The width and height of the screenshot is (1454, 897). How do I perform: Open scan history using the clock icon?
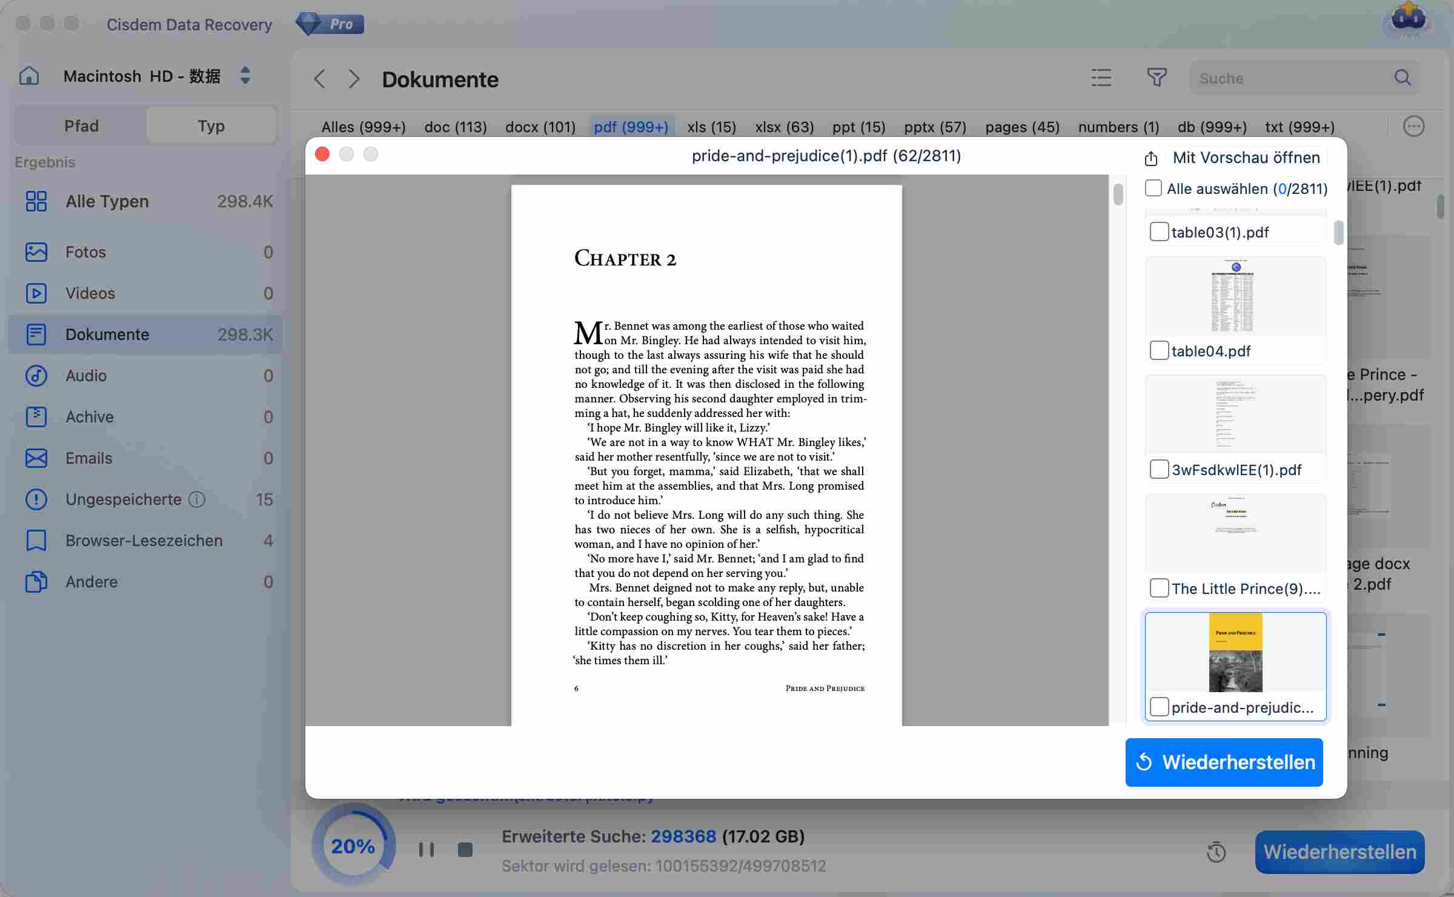point(1216,852)
